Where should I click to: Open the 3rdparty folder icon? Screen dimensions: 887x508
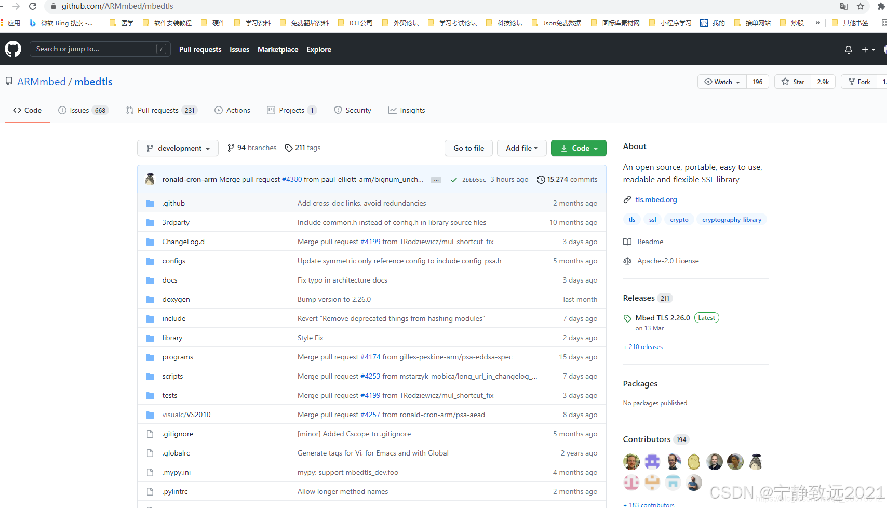tap(150, 222)
